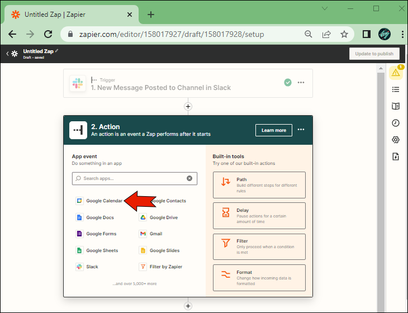Viewport: 408px width, 313px height.
Task: Select the Format built-in tool
Action: point(259,278)
